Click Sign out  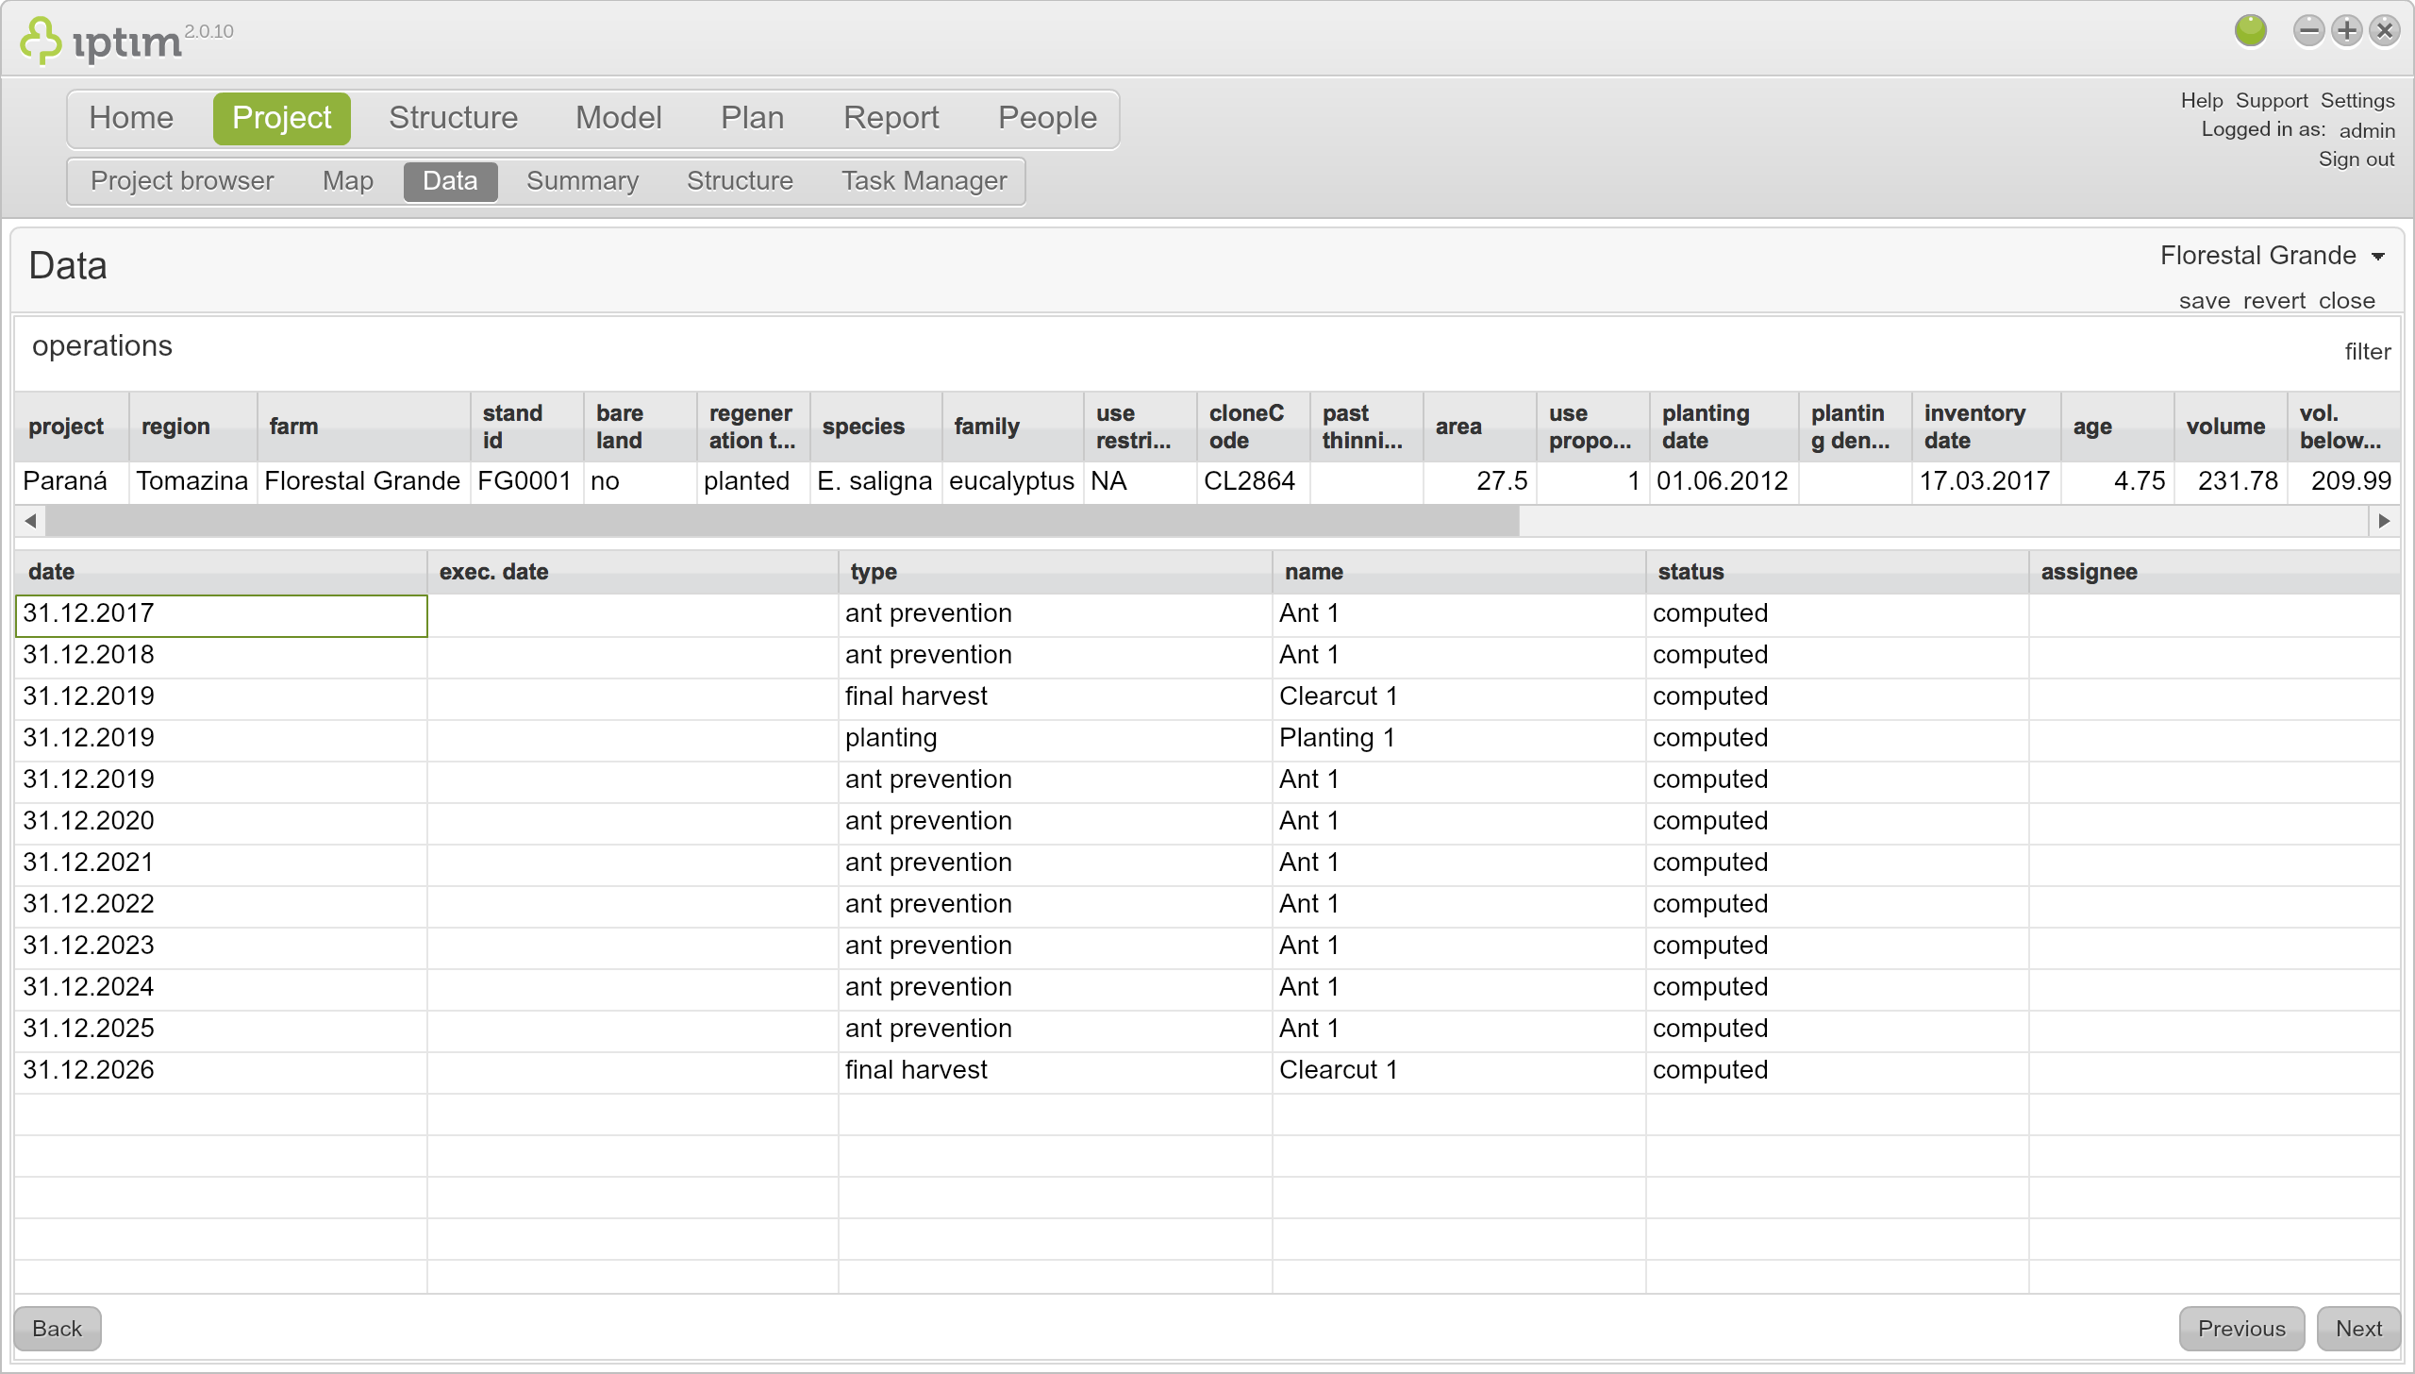[x=2357, y=159]
